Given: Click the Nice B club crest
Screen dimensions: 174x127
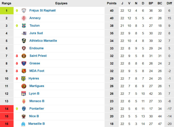Looking at the screenshot, I should click(x=24, y=116).
